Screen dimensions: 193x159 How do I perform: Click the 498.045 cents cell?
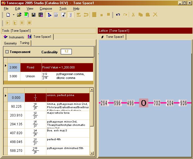coord(16,142)
